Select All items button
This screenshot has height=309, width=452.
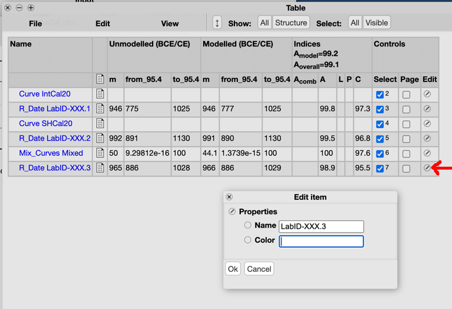point(355,23)
